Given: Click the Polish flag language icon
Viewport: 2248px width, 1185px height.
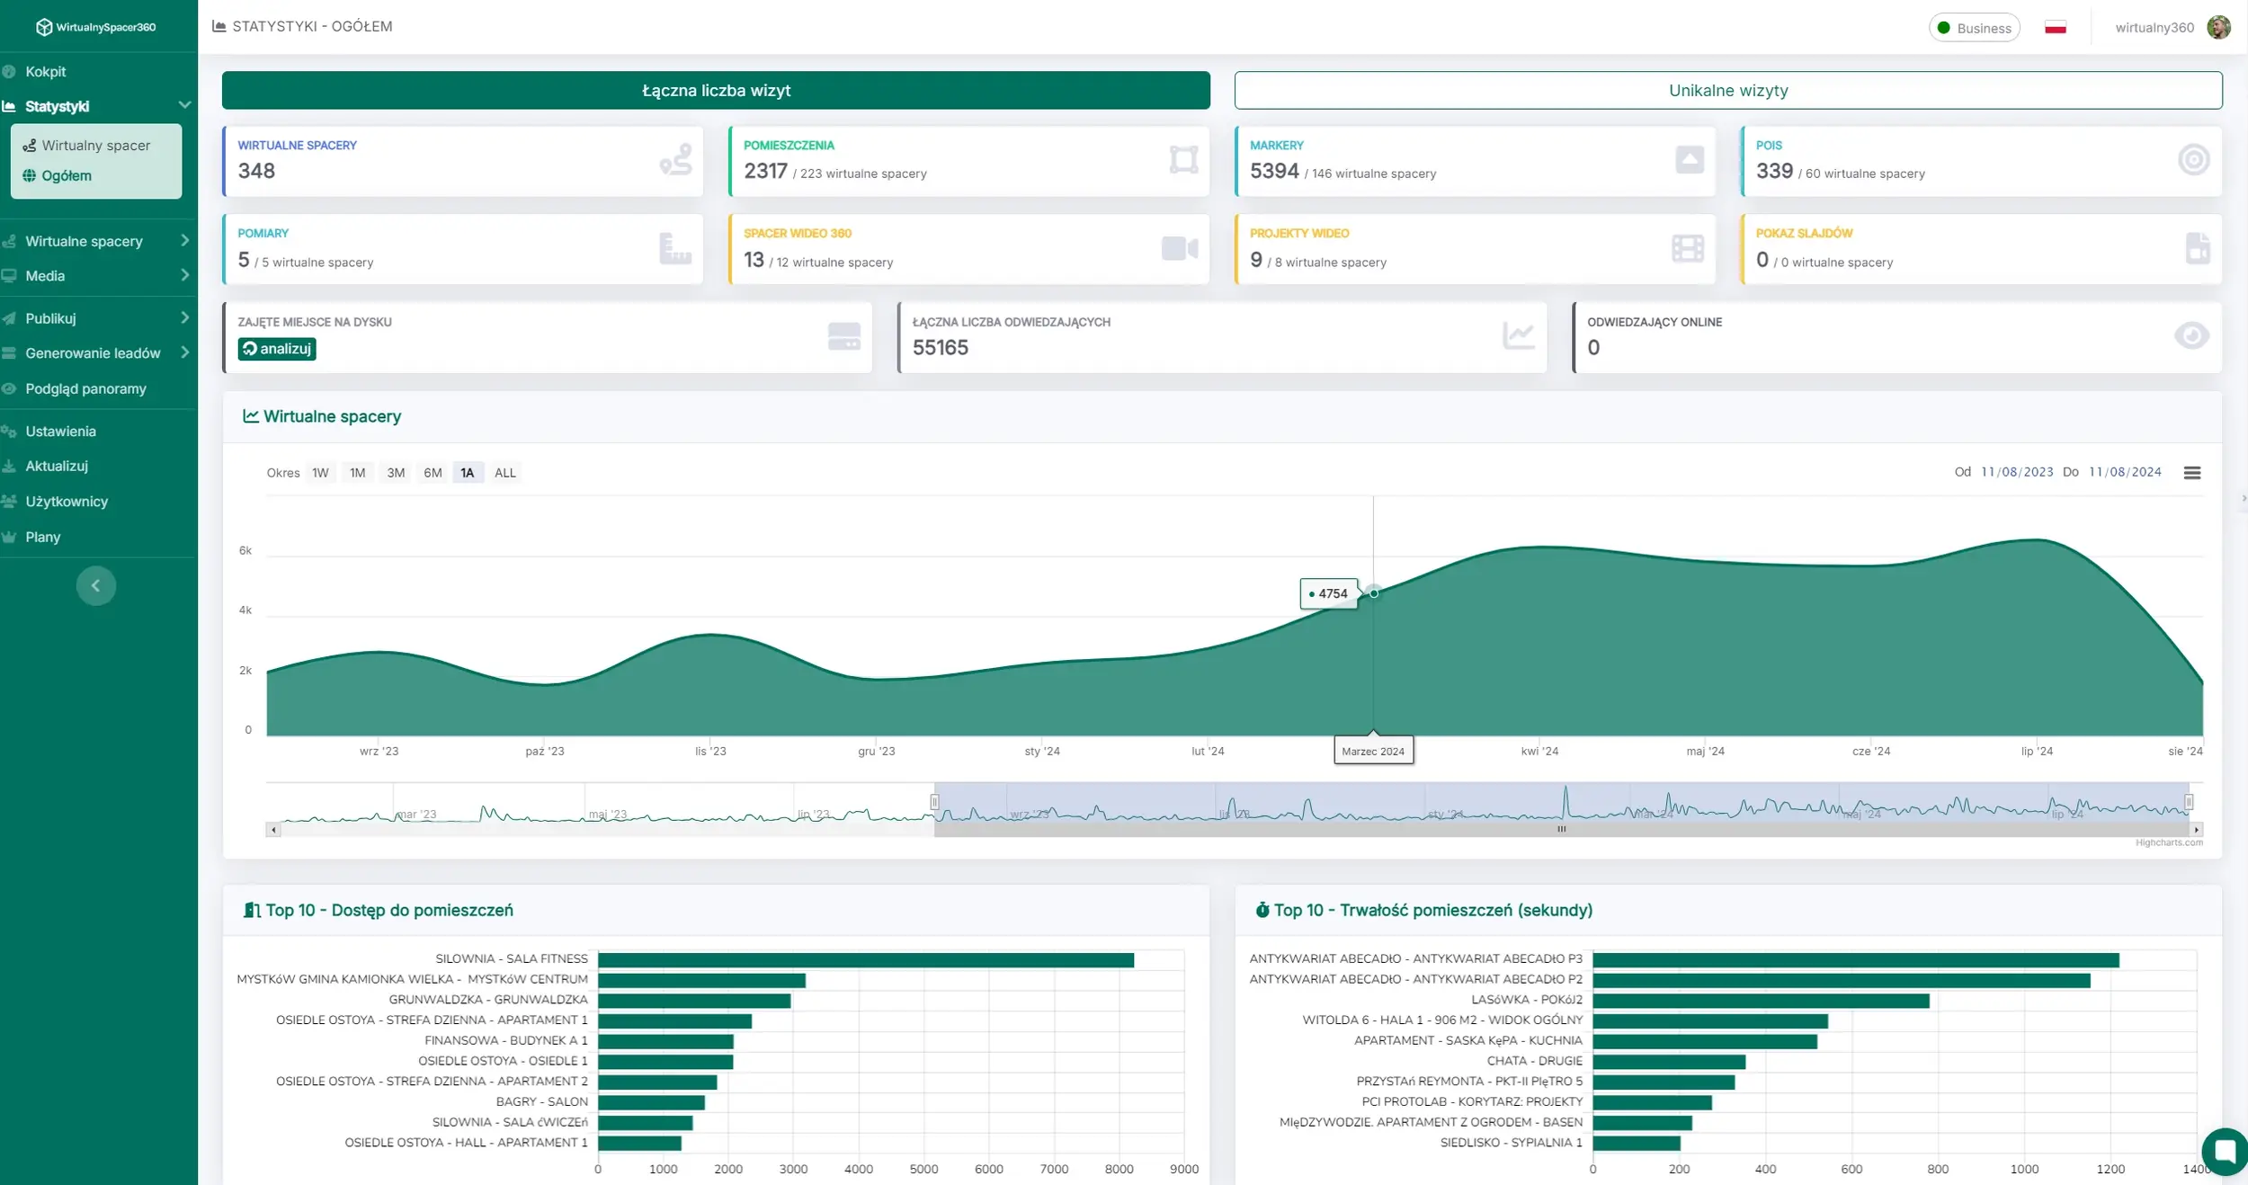Looking at the screenshot, I should point(2055,28).
